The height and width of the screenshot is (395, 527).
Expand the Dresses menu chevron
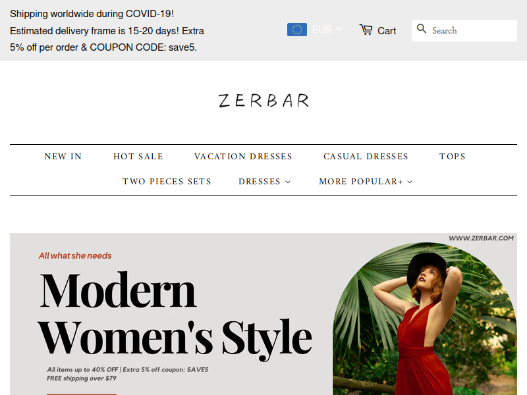click(288, 182)
